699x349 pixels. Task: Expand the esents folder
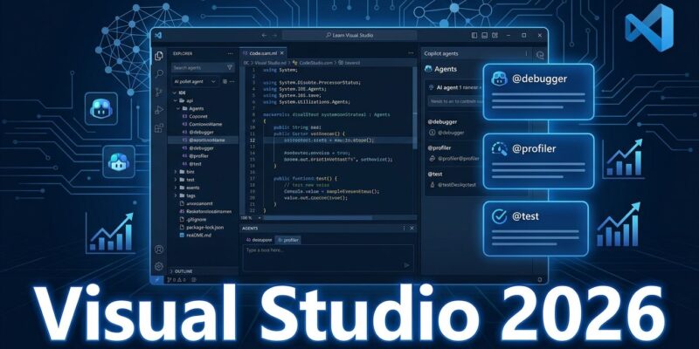click(x=176, y=188)
